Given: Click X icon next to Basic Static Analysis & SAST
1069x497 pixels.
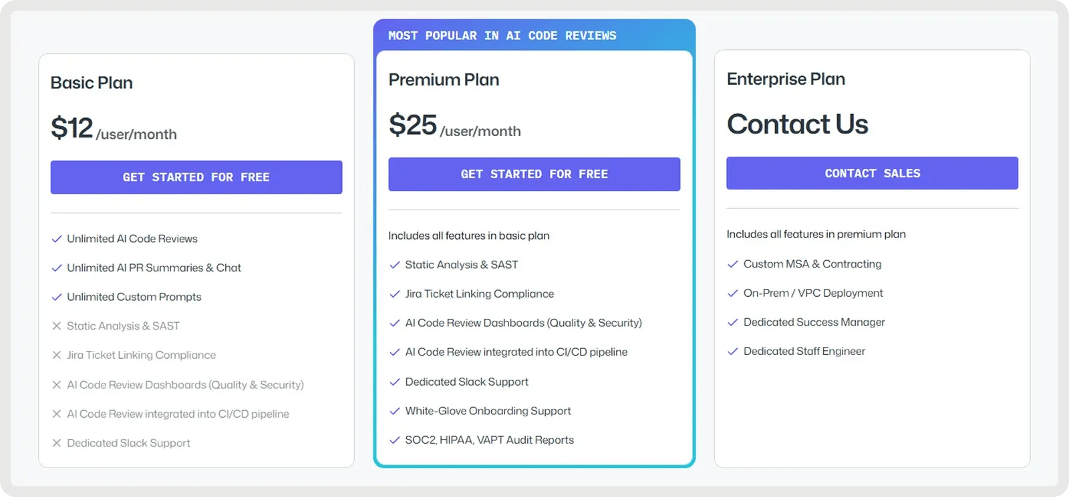Looking at the screenshot, I should 57,326.
